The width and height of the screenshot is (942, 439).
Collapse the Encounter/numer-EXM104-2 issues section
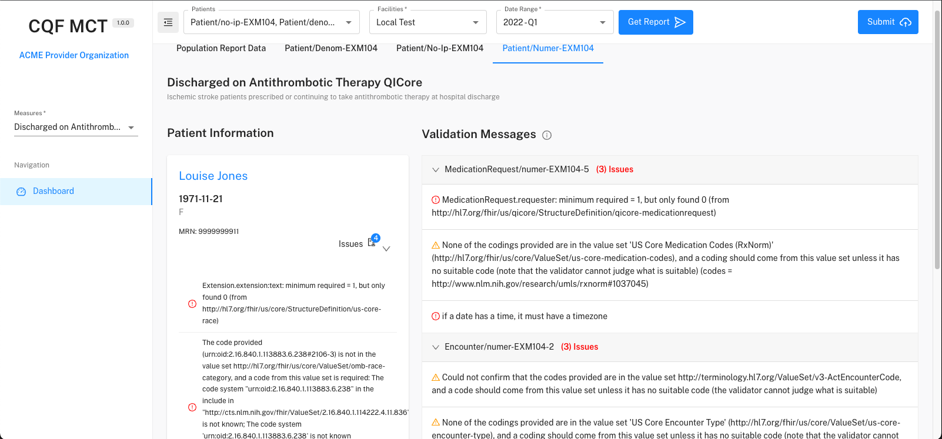436,347
